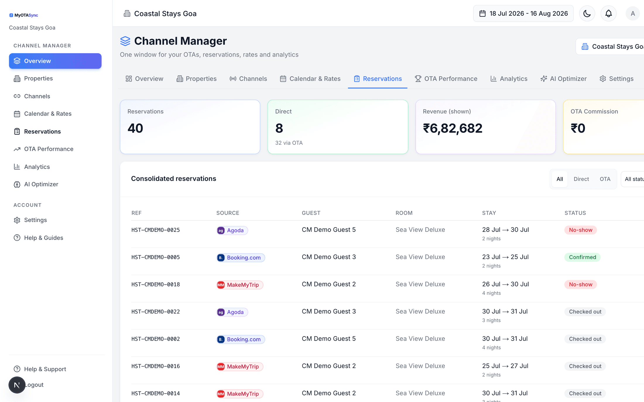Click the MakeMyTrip badge on HST-CMDEMO-0016
Screen dimensions: 644x402
(240, 366)
